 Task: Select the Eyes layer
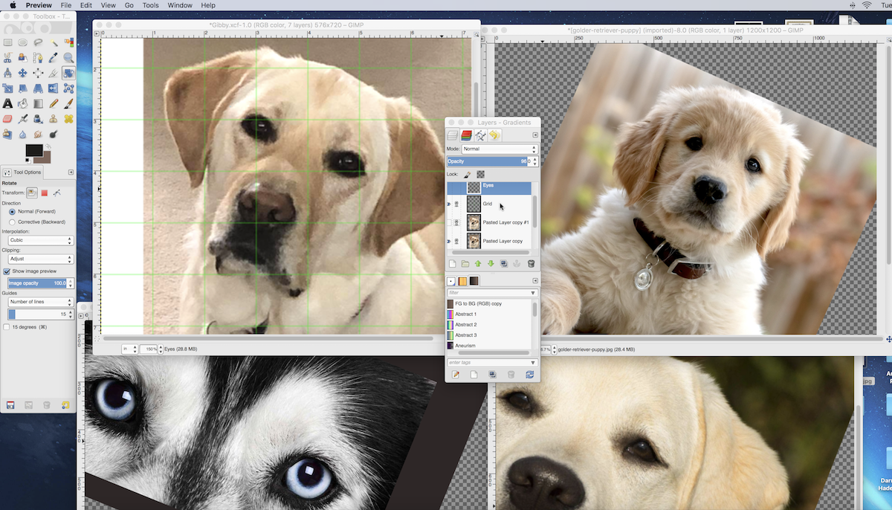click(488, 188)
